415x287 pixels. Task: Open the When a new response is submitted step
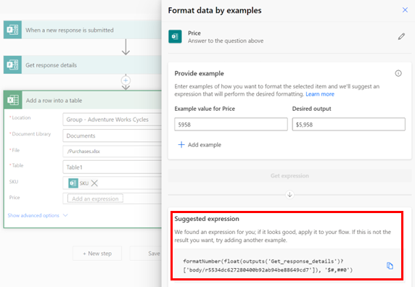tap(83, 30)
